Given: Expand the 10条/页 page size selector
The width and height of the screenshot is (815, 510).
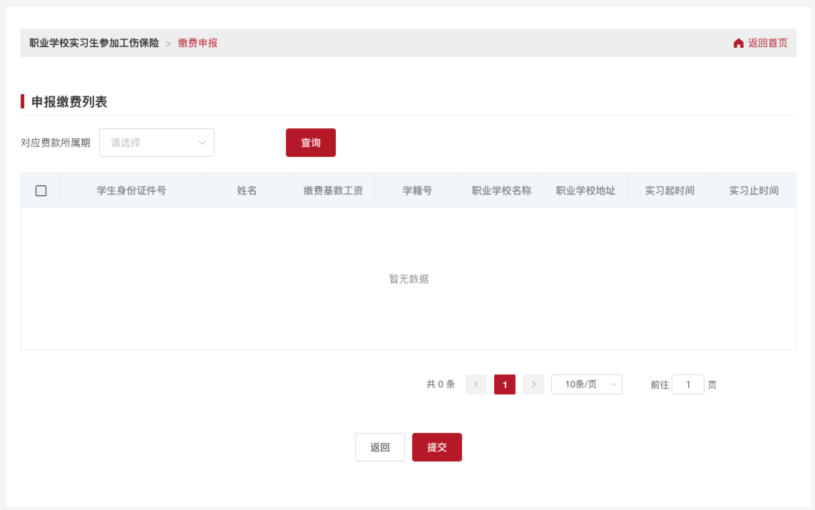Looking at the screenshot, I should click(586, 384).
